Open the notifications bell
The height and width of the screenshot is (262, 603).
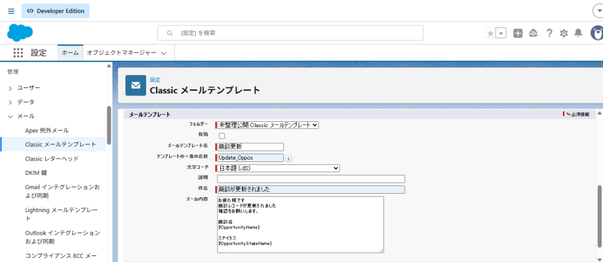[578, 34]
